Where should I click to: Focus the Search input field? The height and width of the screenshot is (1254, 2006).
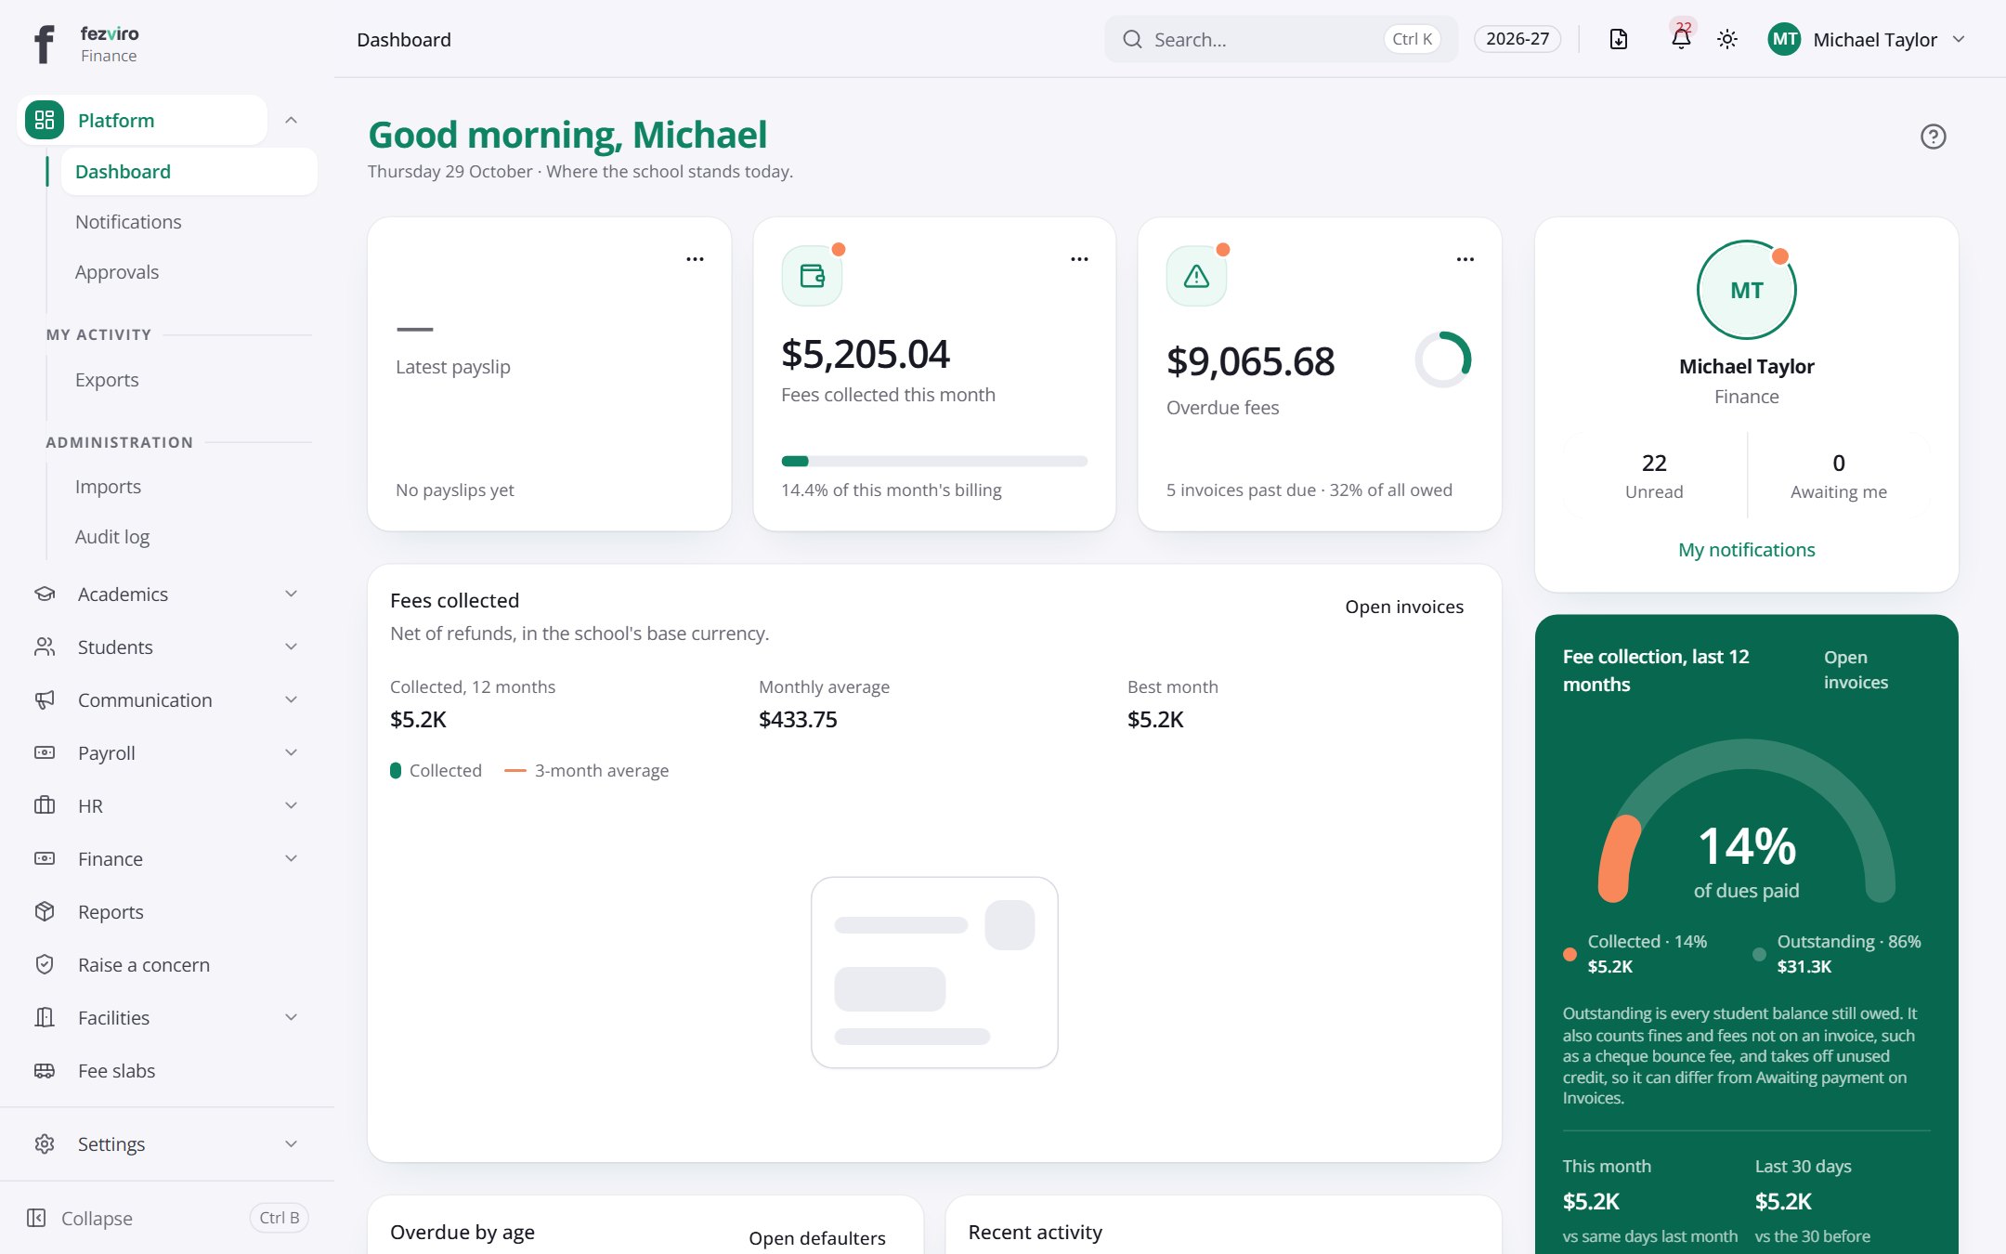pos(1281,39)
